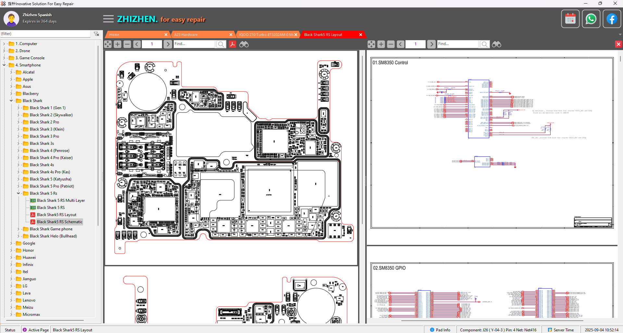Zoom in on right schematic viewer
623x333 pixels.
click(x=381, y=44)
